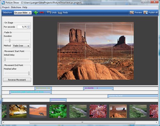Click the yellow corner handle at the right frame edge

[132, 59]
